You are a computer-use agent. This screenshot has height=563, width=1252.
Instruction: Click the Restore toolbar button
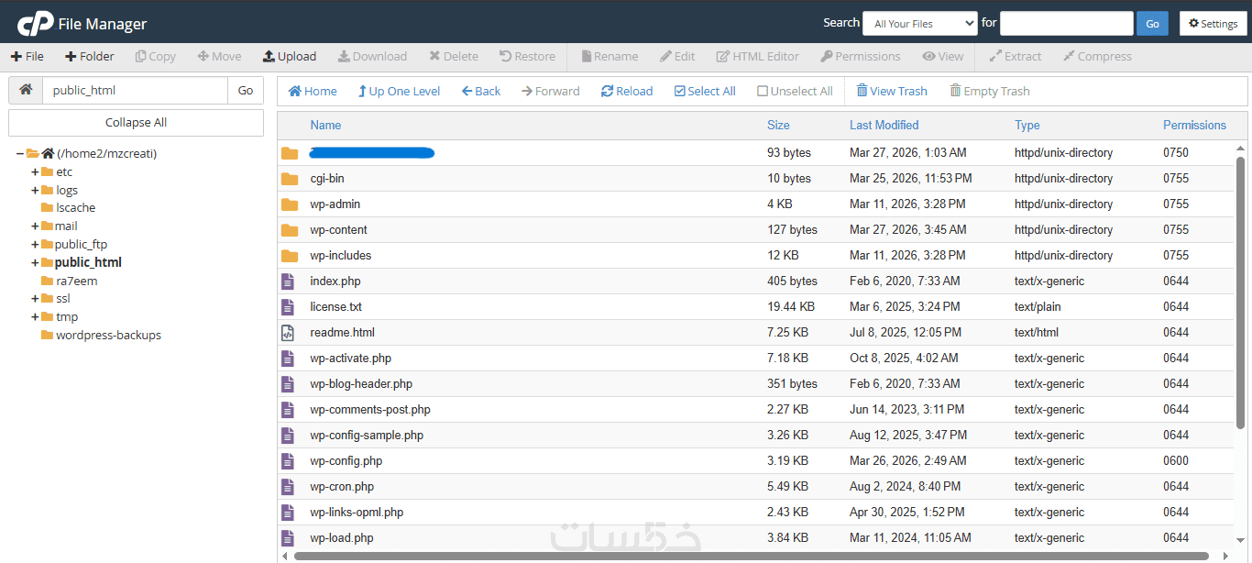528,56
